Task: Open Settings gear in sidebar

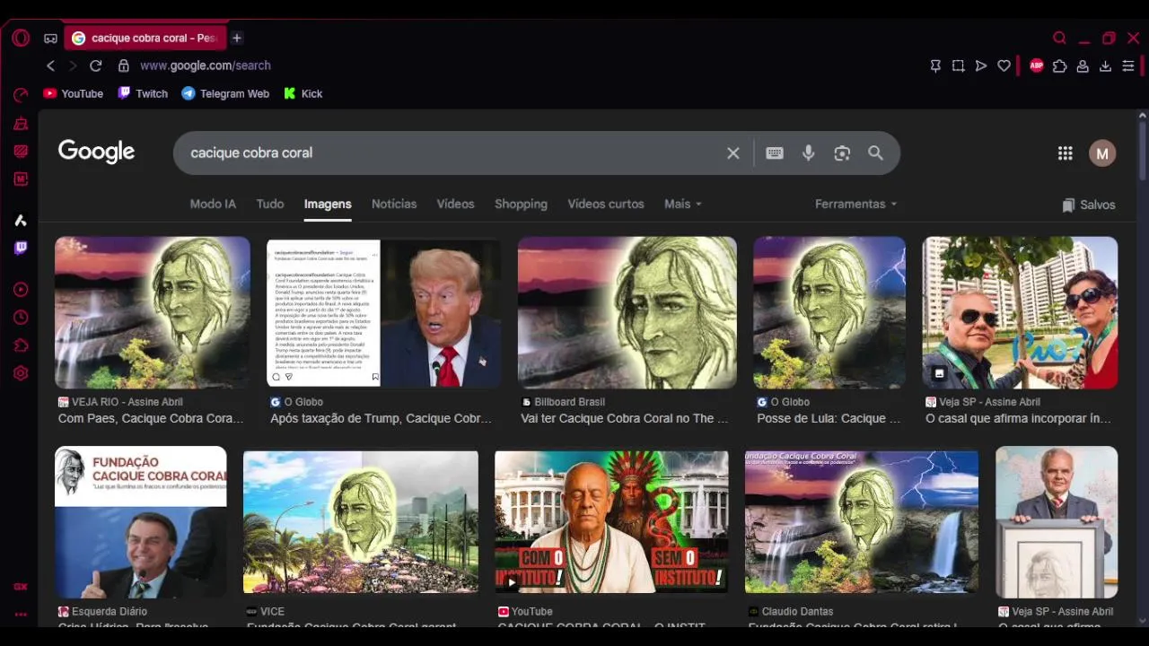Action: click(x=21, y=373)
